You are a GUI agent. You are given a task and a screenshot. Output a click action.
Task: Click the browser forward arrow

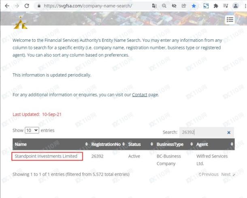click(17, 6)
